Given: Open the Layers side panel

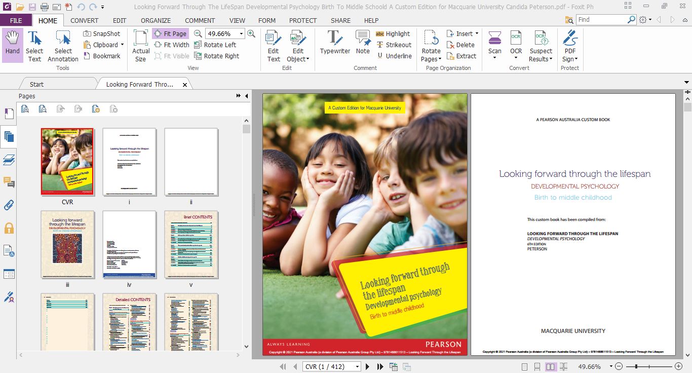Looking at the screenshot, I should click(x=9, y=160).
